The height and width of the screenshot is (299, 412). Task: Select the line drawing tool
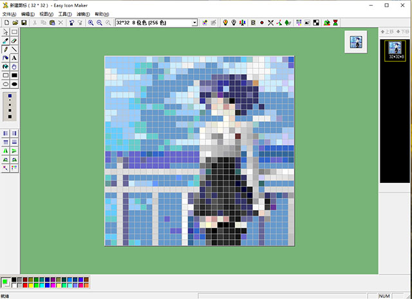14,49
